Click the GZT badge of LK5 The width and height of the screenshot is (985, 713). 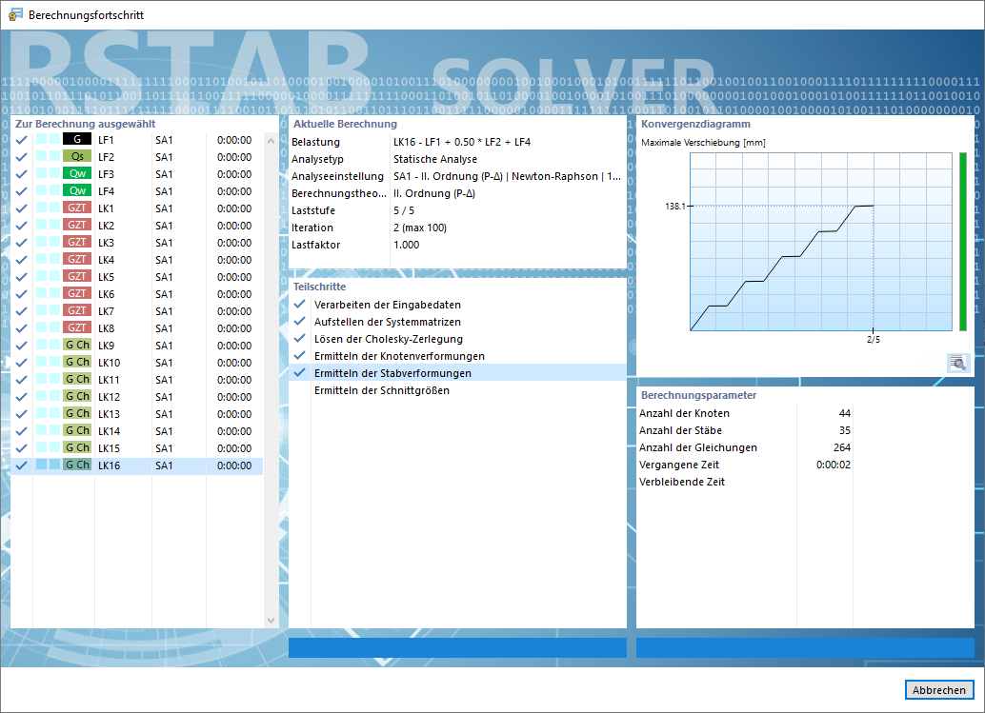pos(77,276)
